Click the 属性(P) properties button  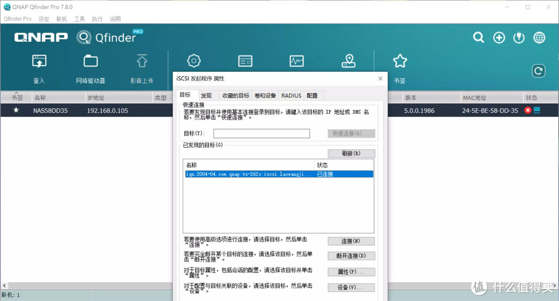pos(351,272)
